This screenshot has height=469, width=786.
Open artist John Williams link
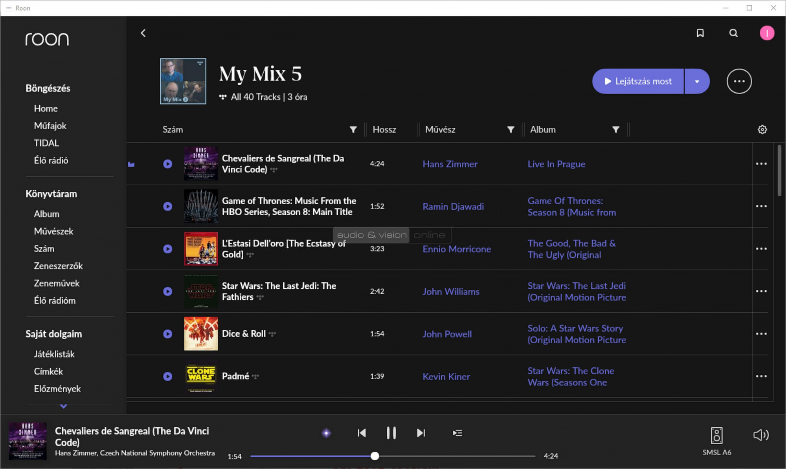pos(451,291)
